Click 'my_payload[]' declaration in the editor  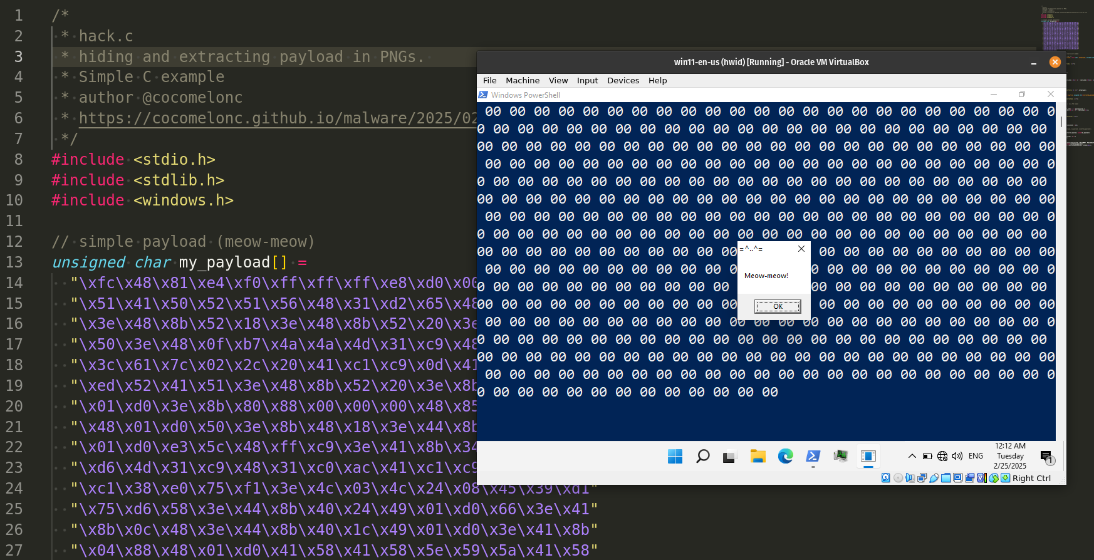pos(233,262)
